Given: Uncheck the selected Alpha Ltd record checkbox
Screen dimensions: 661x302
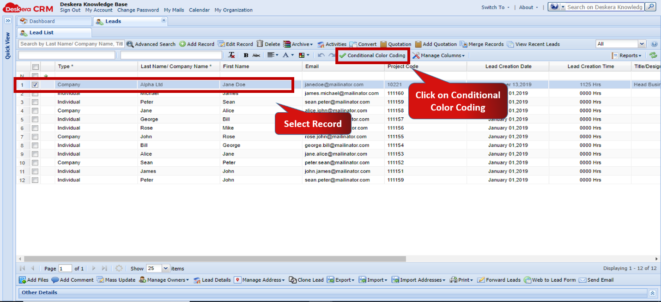Looking at the screenshot, I should (x=35, y=85).
